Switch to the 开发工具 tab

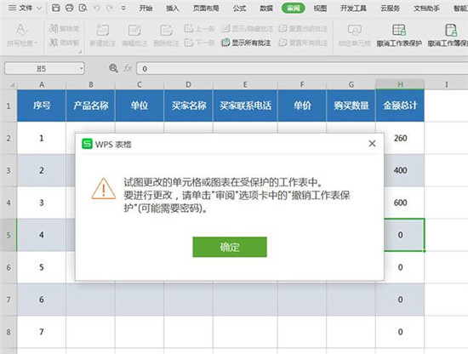pyautogui.click(x=353, y=8)
